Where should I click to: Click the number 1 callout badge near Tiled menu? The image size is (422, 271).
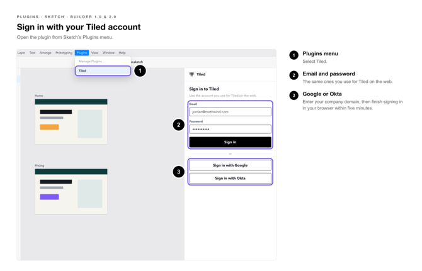[140, 71]
